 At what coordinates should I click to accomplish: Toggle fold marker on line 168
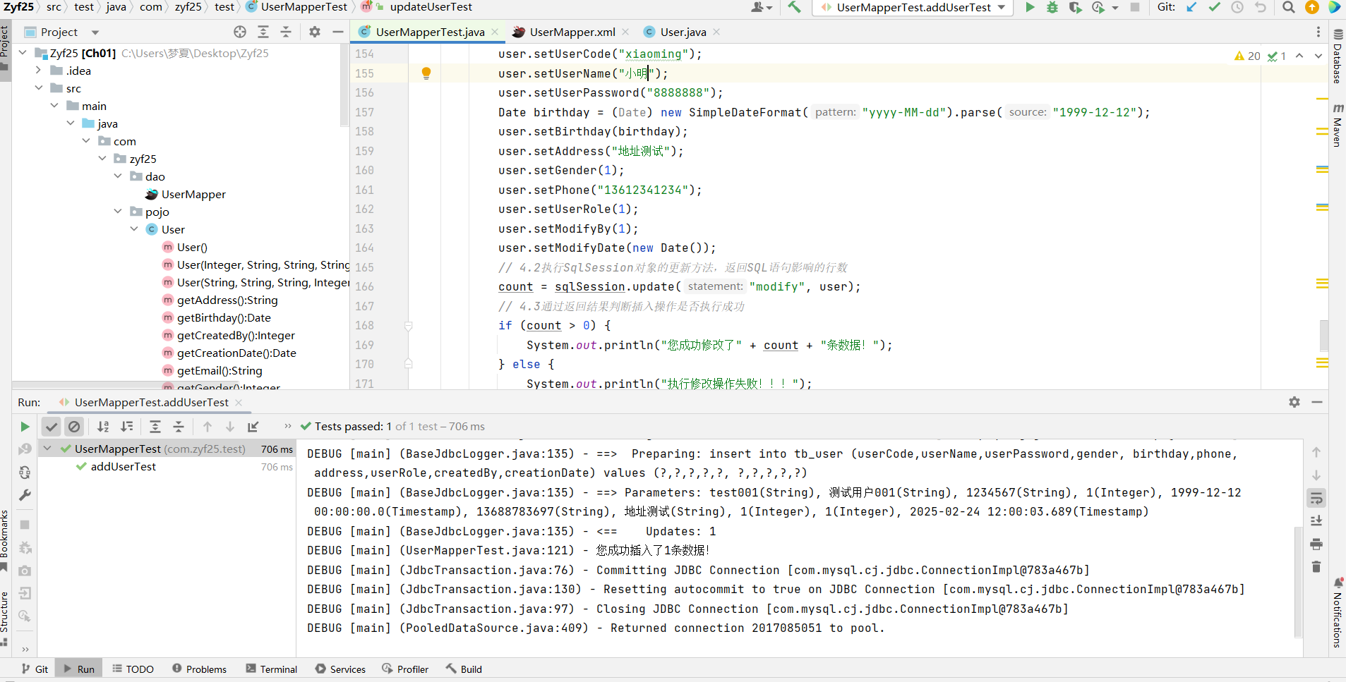[x=409, y=326]
